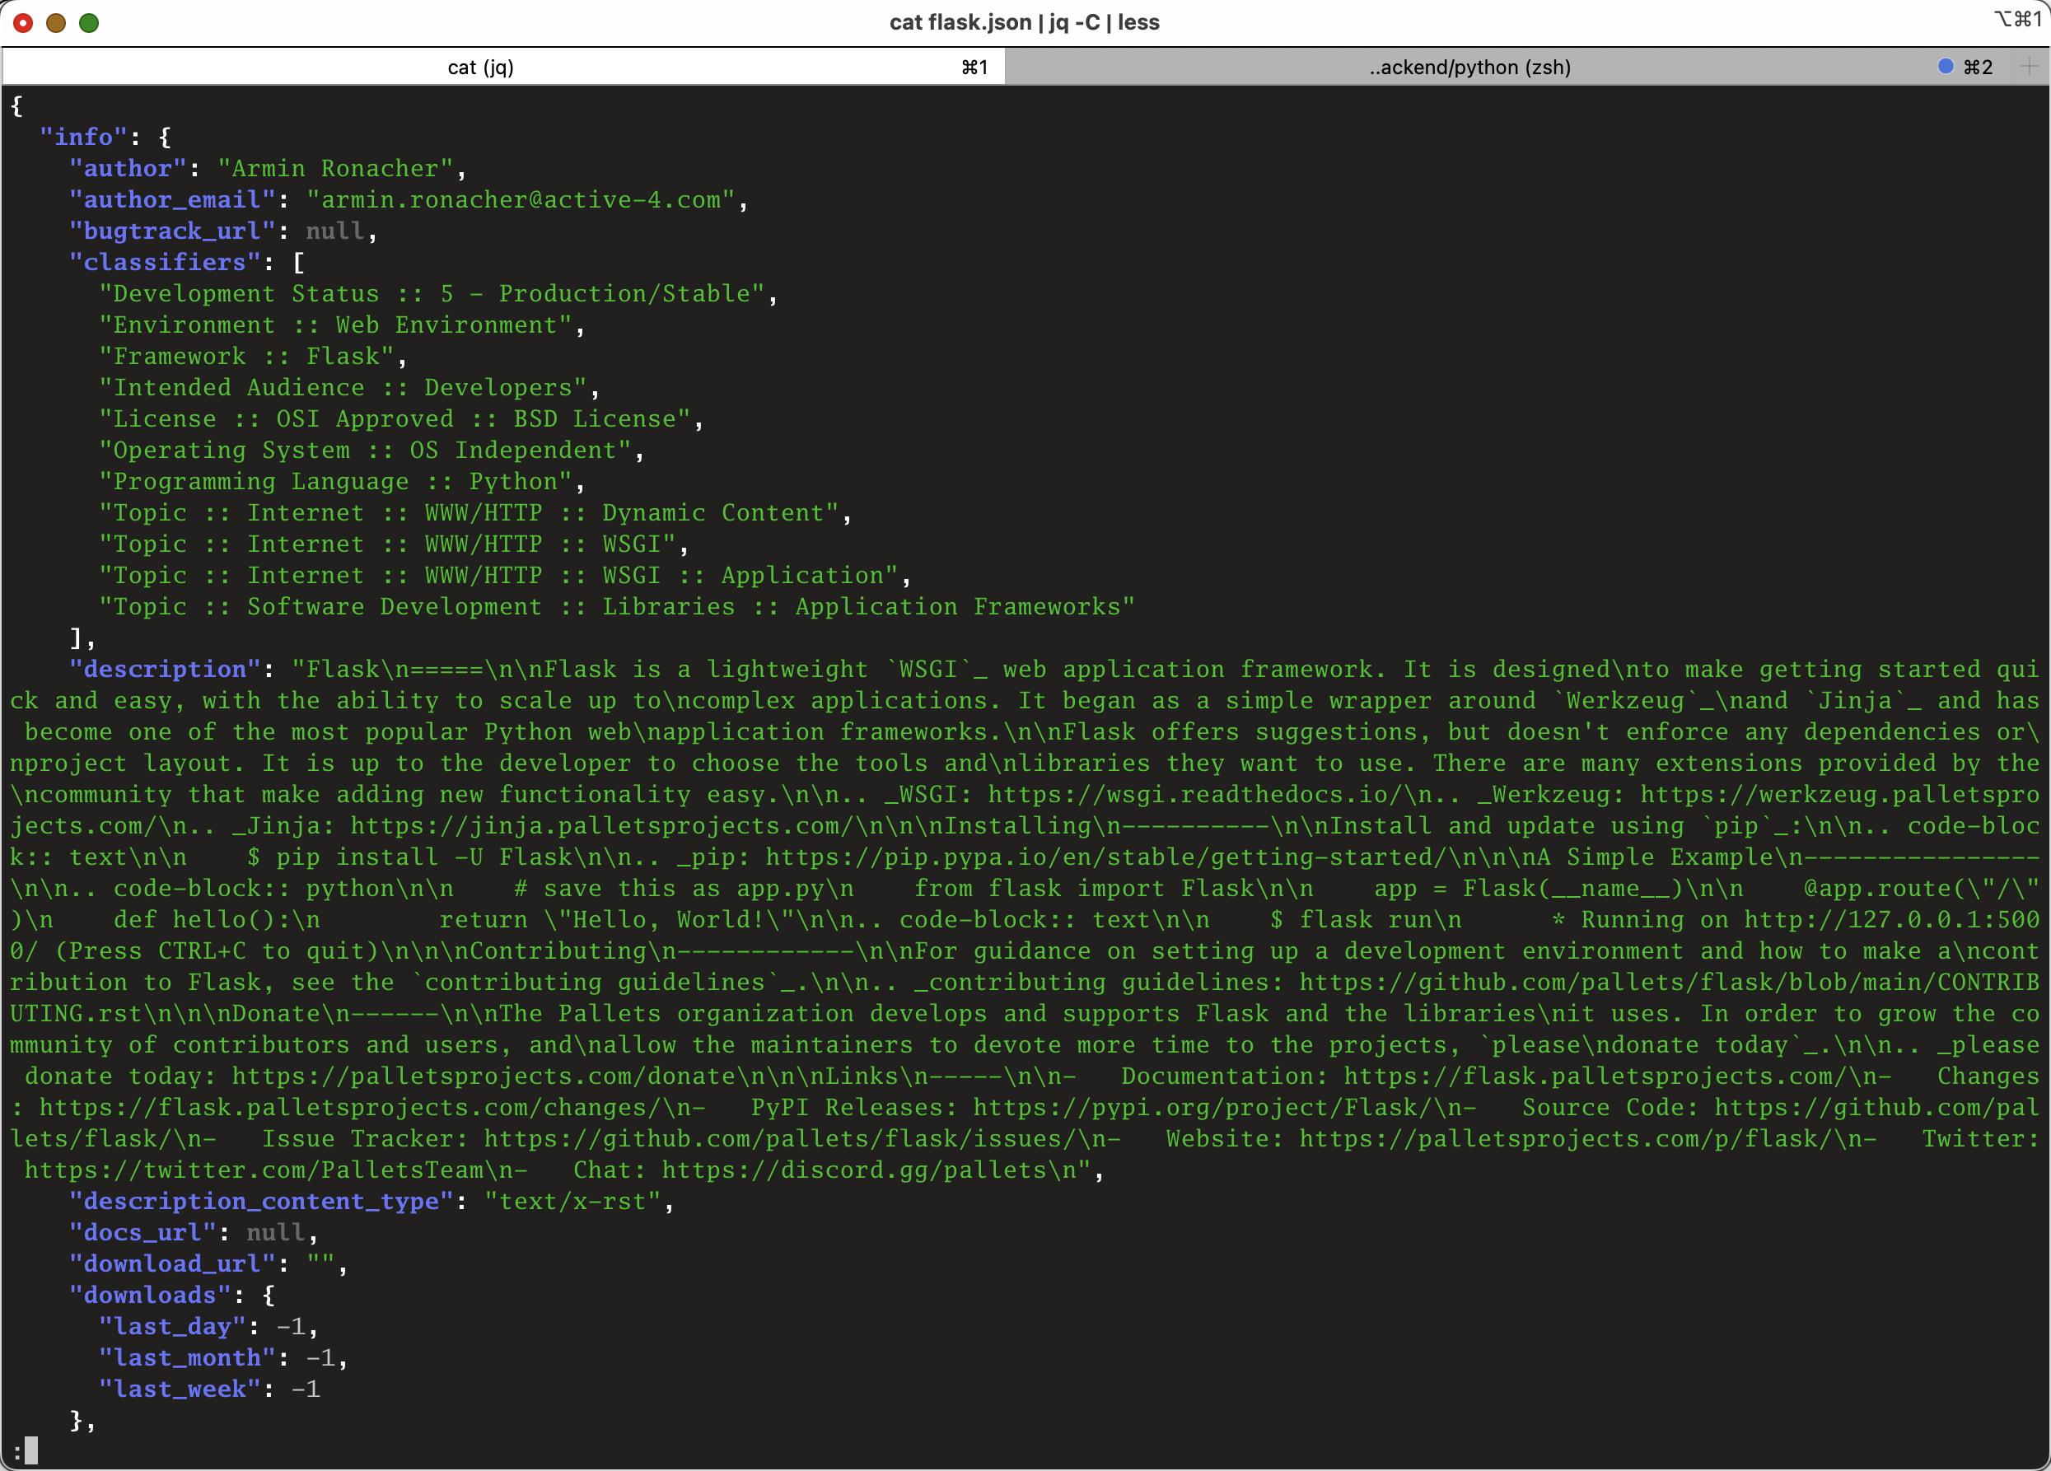Maximize window with green button

coord(89,22)
